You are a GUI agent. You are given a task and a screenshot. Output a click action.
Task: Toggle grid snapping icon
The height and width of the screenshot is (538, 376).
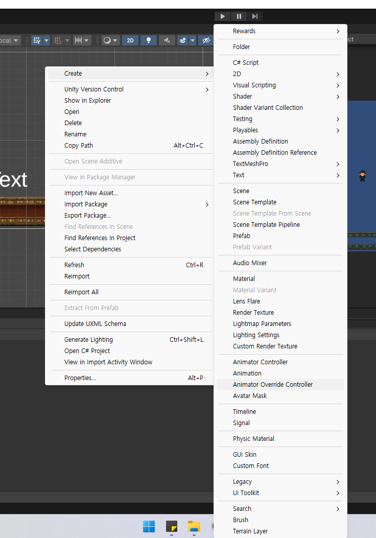[x=58, y=40]
